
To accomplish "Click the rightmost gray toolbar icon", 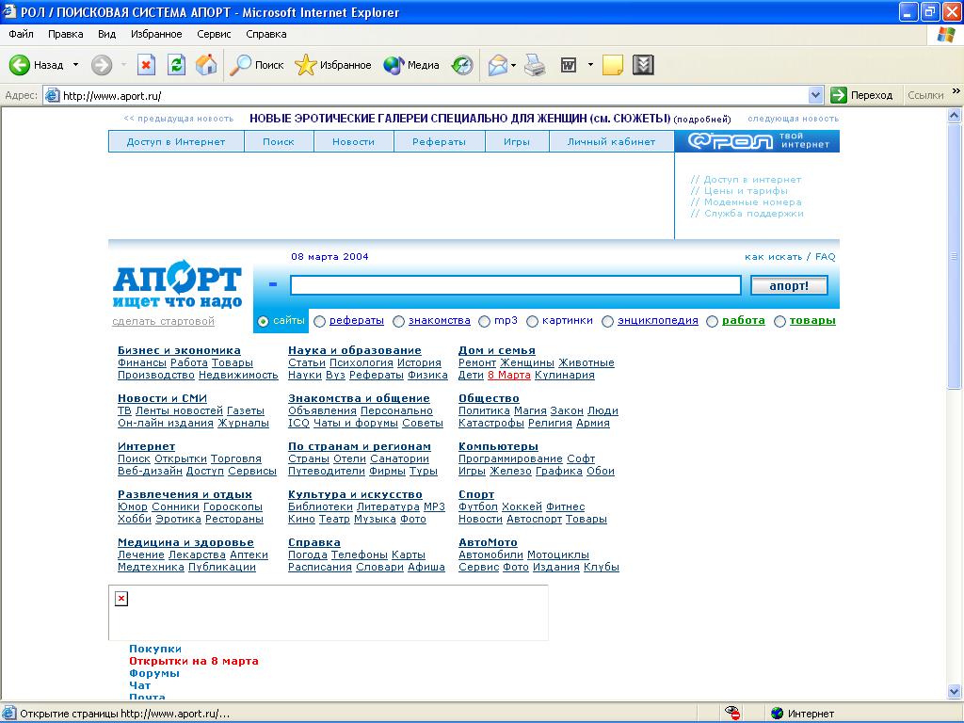I will tap(643, 65).
